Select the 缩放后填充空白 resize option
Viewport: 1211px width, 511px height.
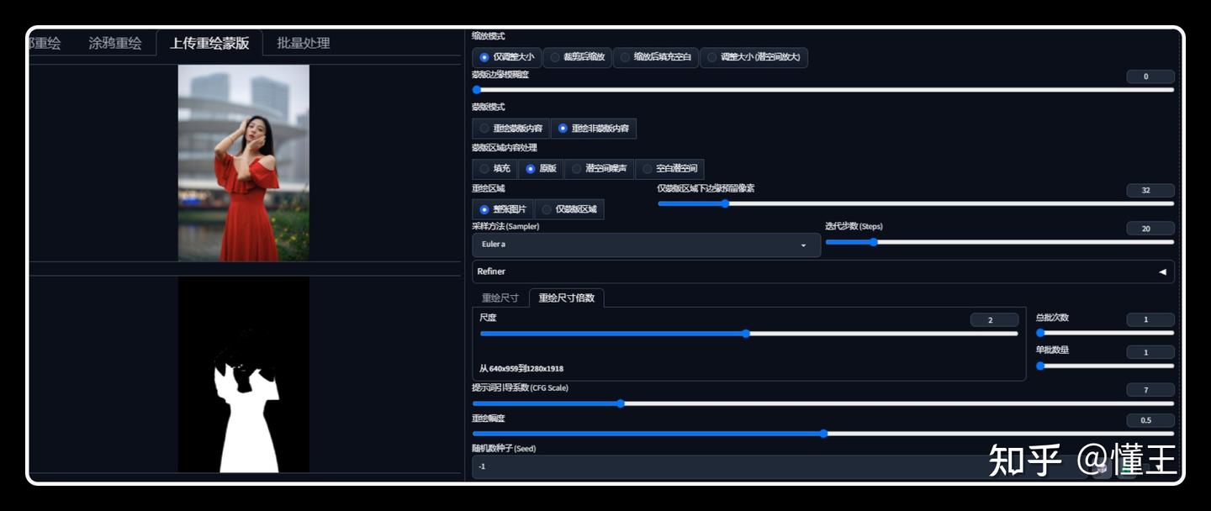[656, 57]
